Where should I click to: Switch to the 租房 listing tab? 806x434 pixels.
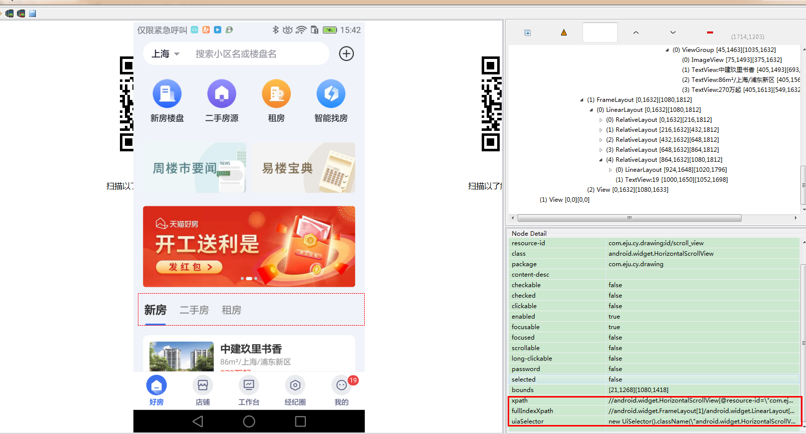point(231,310)
